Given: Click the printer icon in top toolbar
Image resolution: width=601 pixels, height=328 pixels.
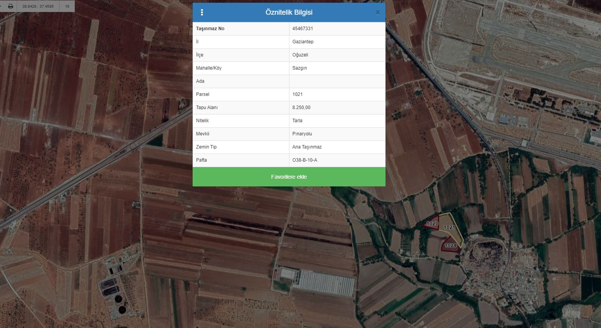Looking at the screenshot, I should tap(10, 6).
